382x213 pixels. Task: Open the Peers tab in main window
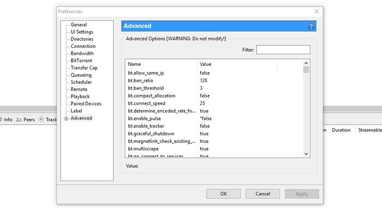(25, 119)
